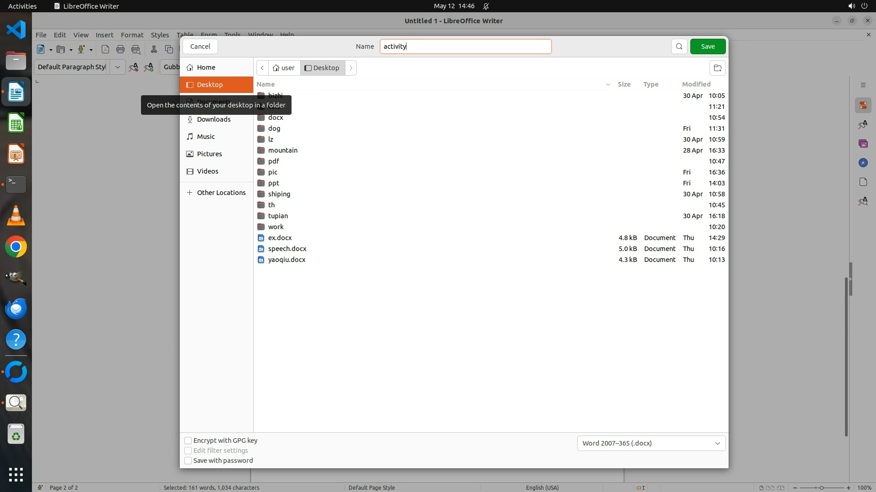Open VLC media player from the dock

(16, 216)
